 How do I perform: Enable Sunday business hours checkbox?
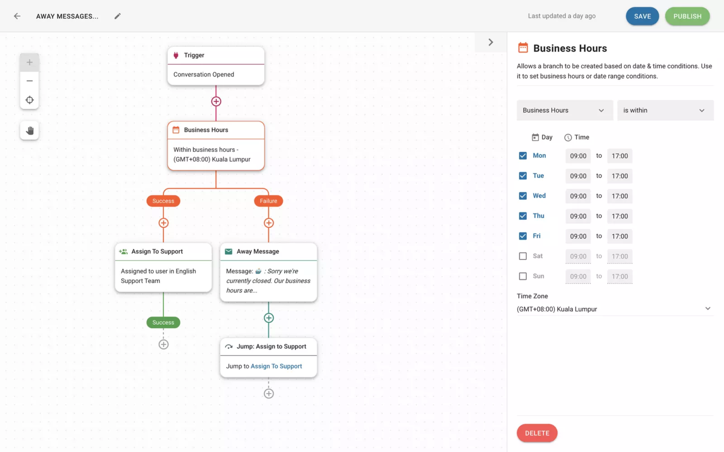pos(522,276)
